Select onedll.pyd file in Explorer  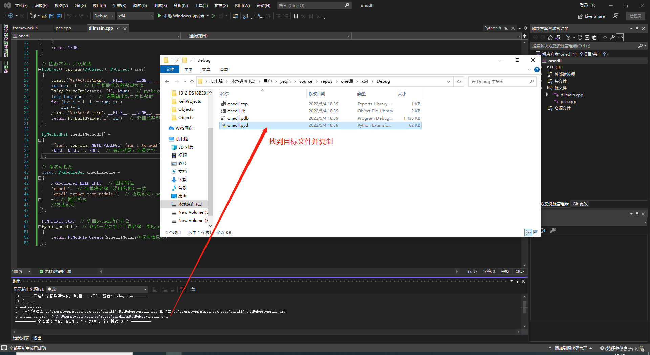coord(320,125)
